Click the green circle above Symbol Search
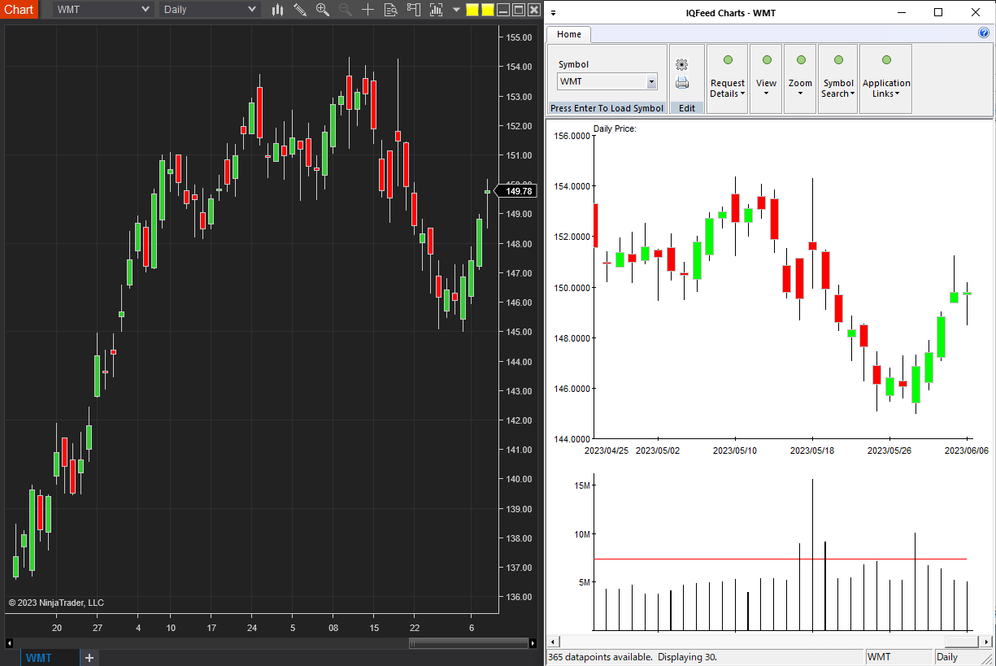The height and width of the screenshot is (666, 996). 838,60
